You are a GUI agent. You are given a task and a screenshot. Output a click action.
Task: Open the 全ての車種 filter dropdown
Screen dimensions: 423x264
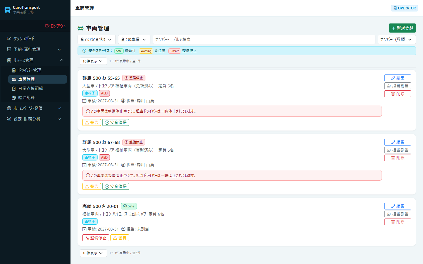pyautogui.click(x=134, y=39)
